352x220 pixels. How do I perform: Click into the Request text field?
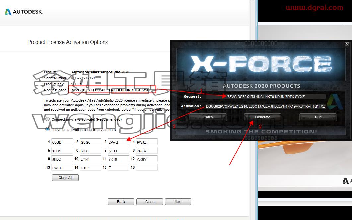pos(266,97)
